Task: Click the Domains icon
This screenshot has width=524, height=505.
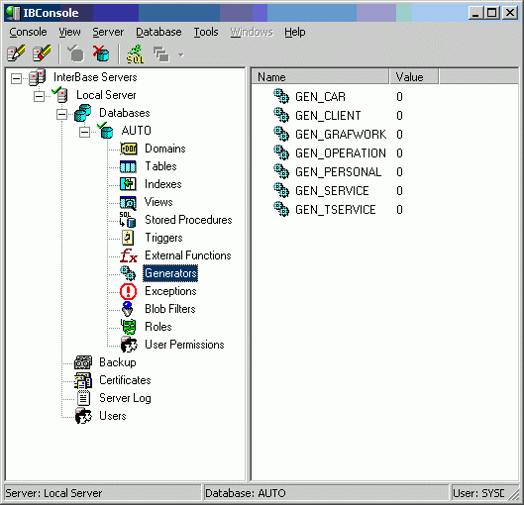Action: click(x=129, y=149)
